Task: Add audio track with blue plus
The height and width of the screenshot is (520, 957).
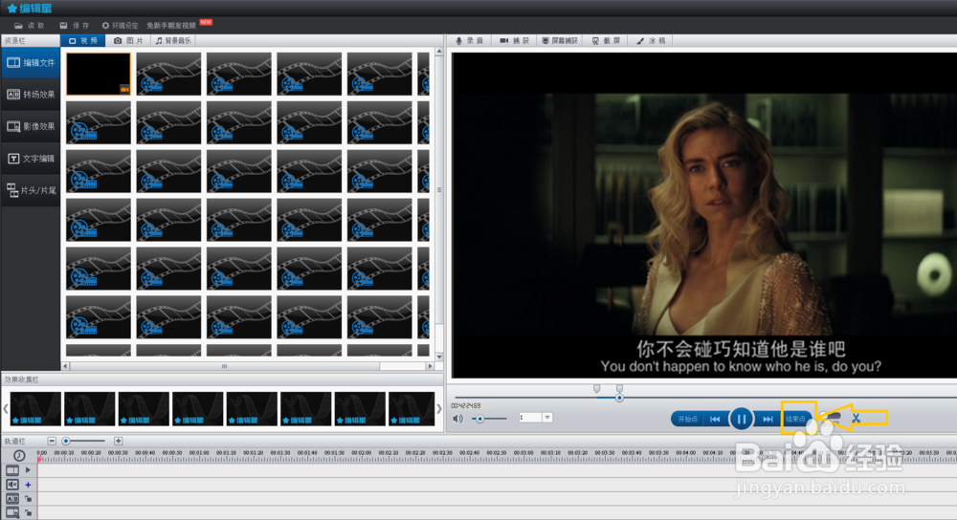Action: tap(28, 485)
